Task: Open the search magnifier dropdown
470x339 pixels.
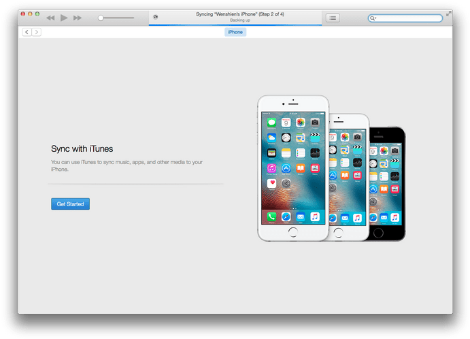Action: (373, 18)
